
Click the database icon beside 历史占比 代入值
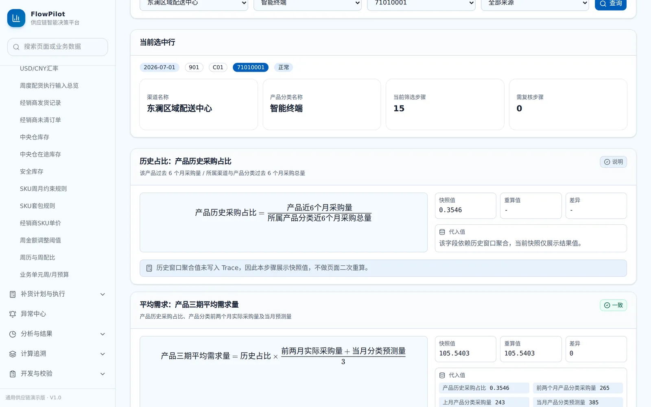pyautogui.click(x=442, y=232)
